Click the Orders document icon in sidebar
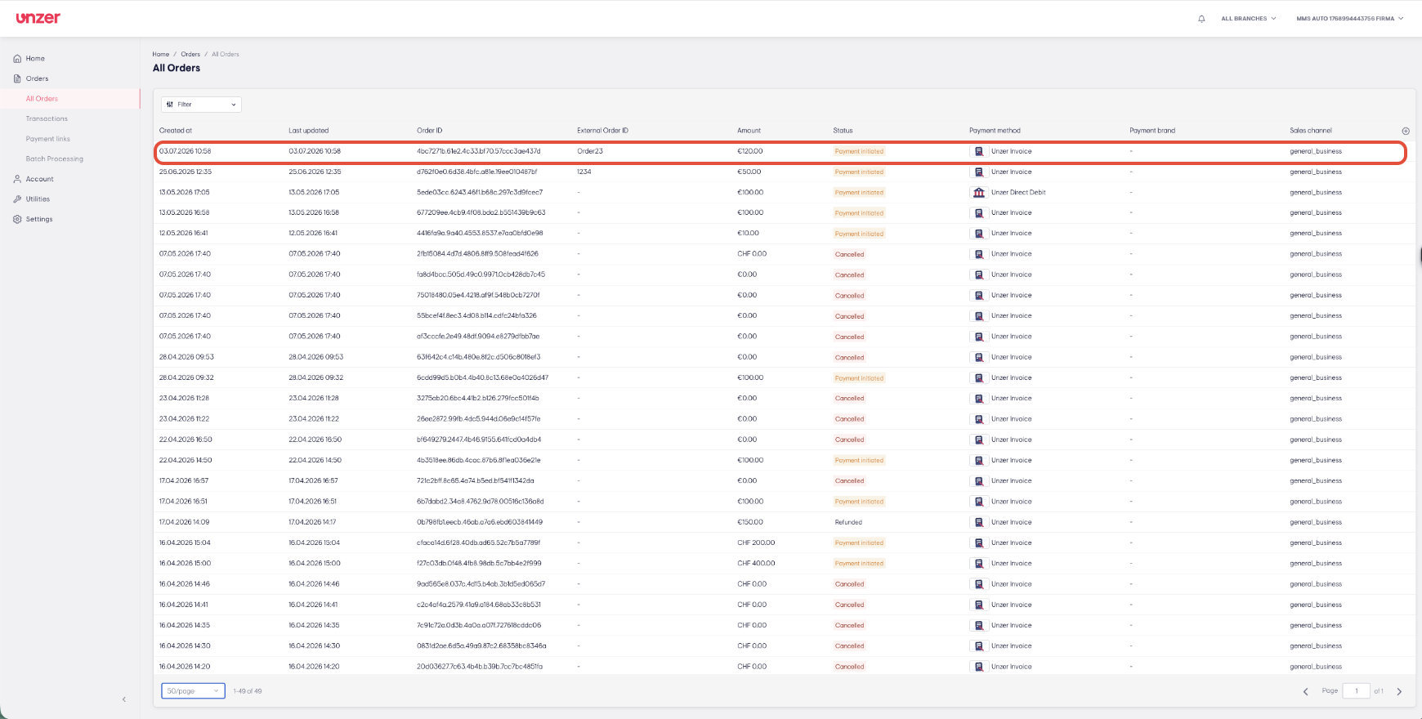This screenshot has height=719, width=1422. [x=17, y=78]
